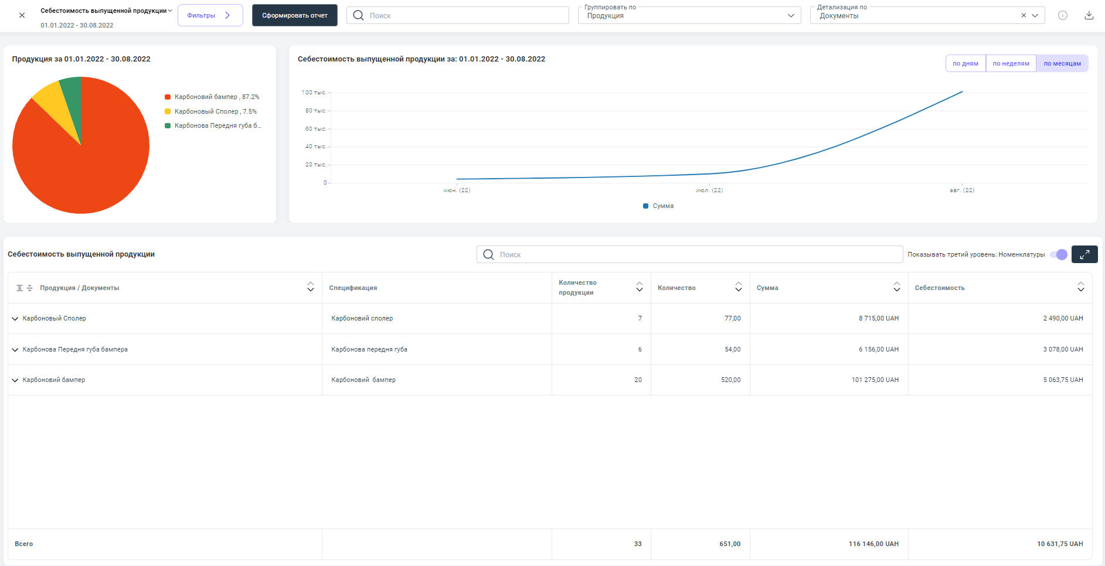
Task: Click the collapse all rows icon
Action: pos(30,288)
